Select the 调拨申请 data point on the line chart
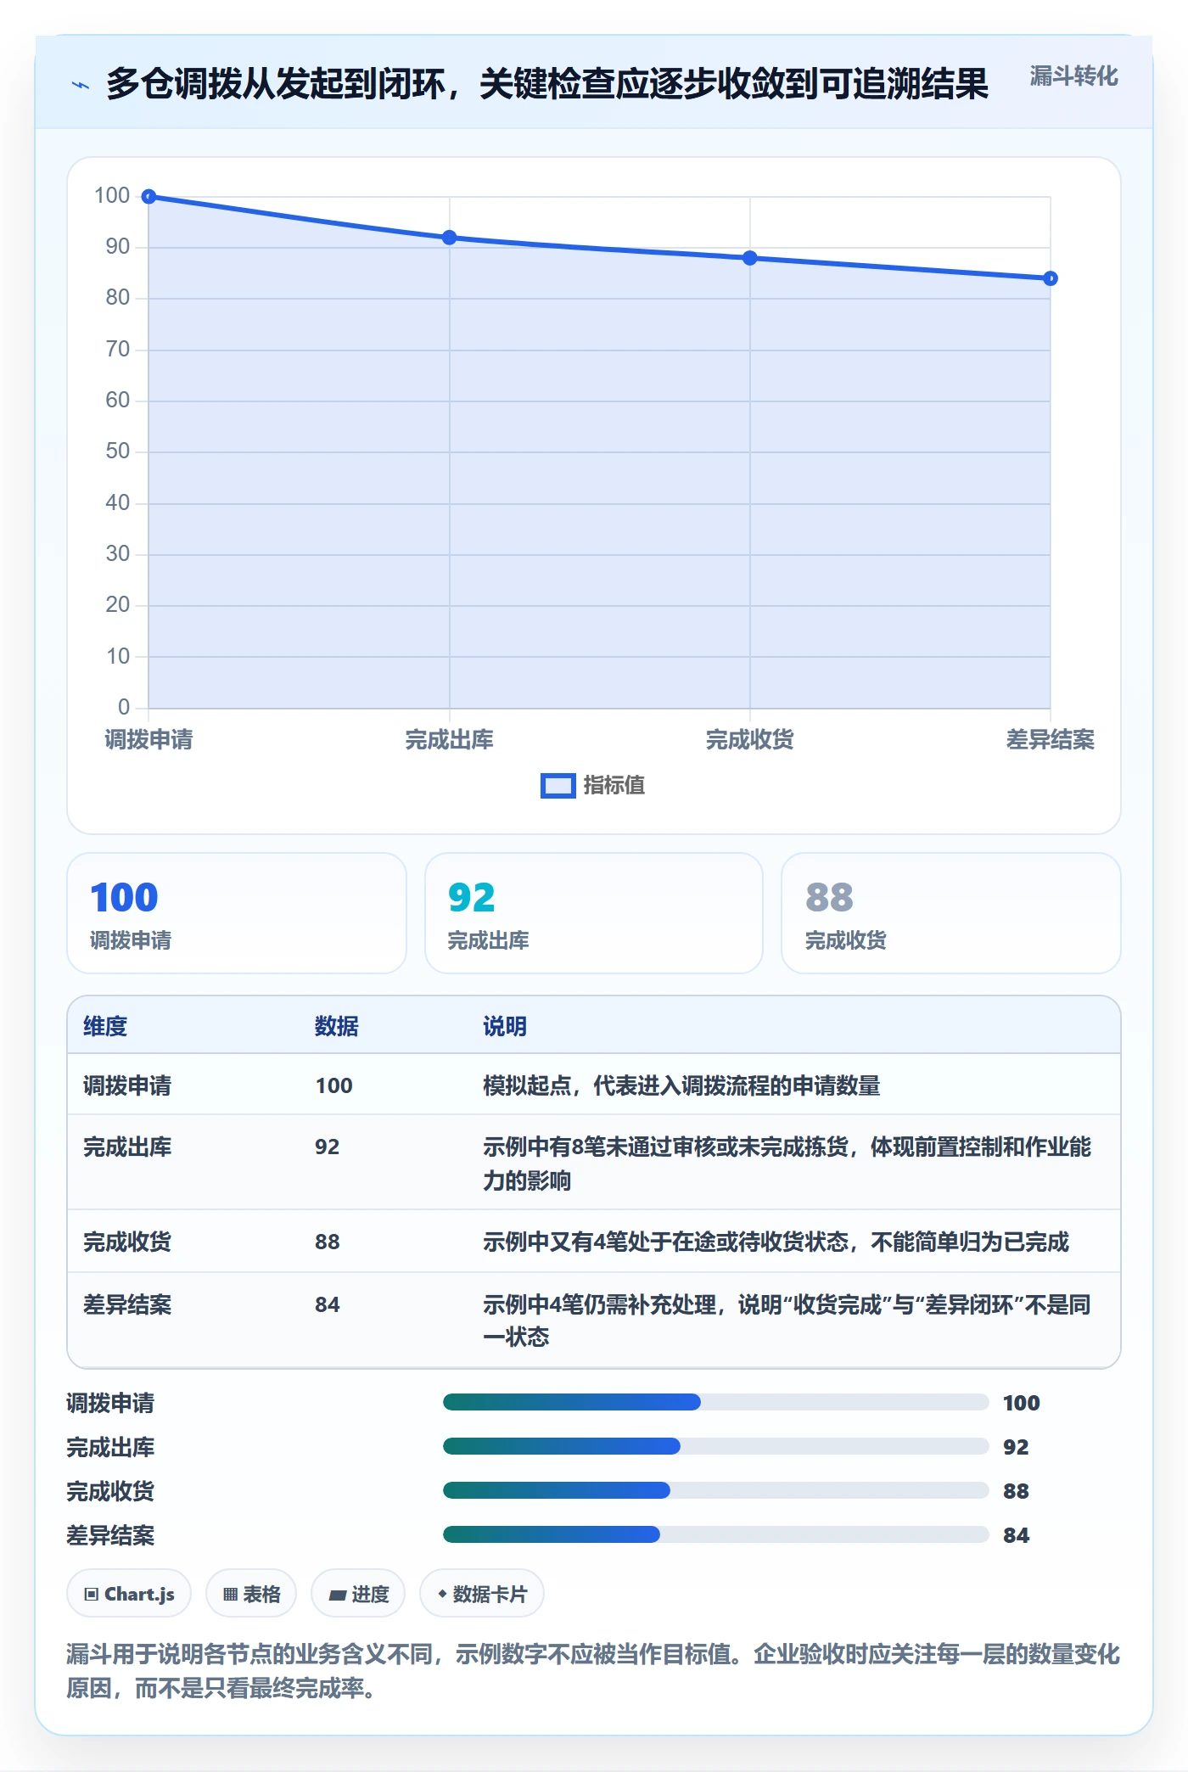This screenshot has height=1772, width=1188. coord(148,197)
